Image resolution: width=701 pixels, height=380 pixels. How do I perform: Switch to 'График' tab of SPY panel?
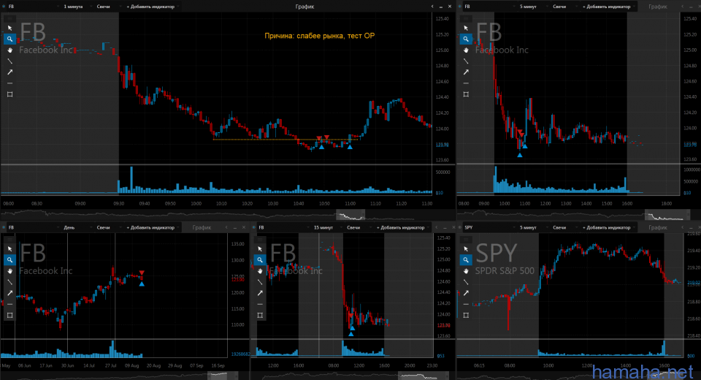(x=658, y=227)
